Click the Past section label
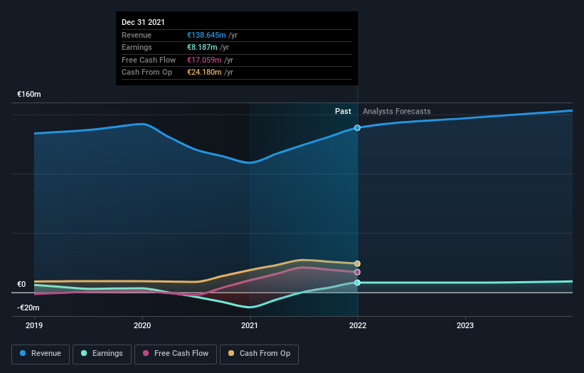 (343, 111)
